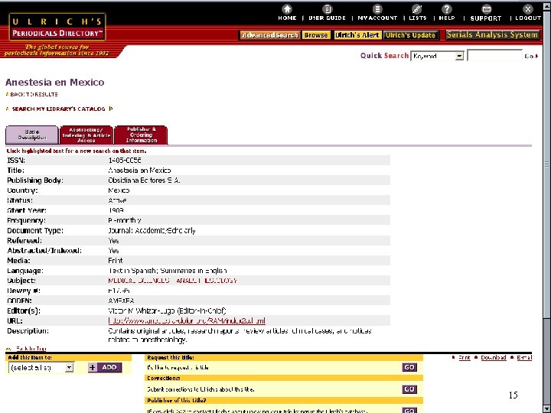
Task: Open Ulrich's Alert
Action: 357,35
